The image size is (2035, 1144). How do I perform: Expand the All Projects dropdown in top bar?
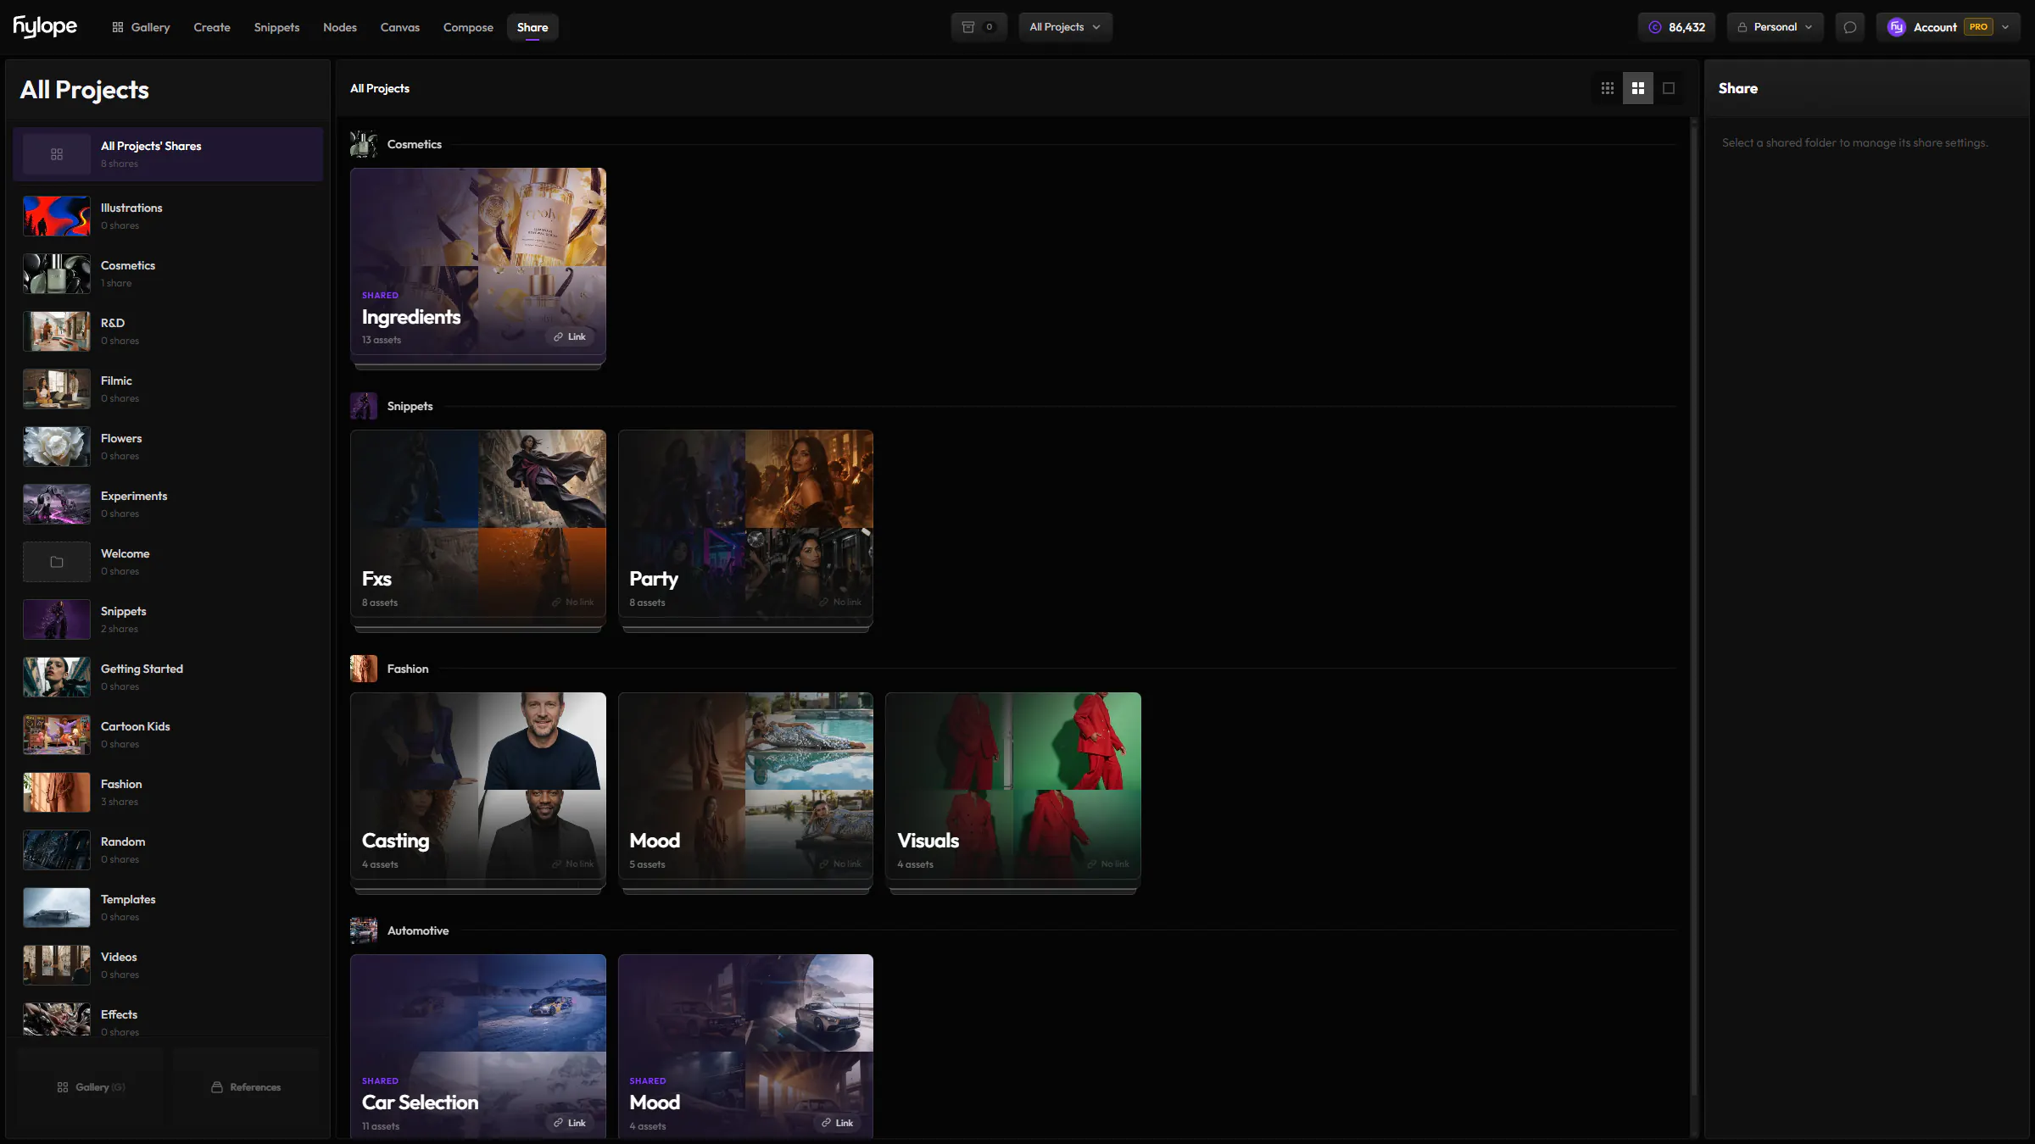1065,27
